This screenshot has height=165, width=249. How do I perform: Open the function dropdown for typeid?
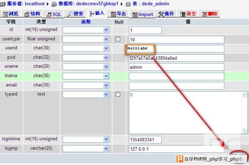86,95
